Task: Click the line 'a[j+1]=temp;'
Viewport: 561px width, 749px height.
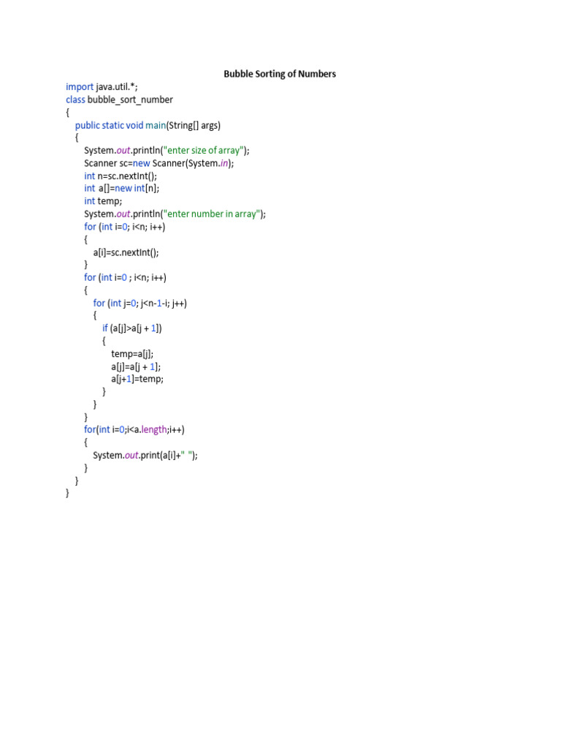Action: tap(137, 380)
